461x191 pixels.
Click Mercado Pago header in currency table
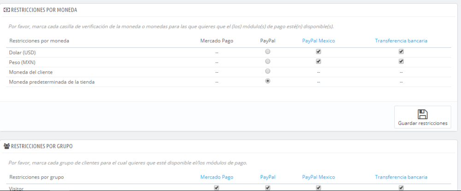[217, 41]
